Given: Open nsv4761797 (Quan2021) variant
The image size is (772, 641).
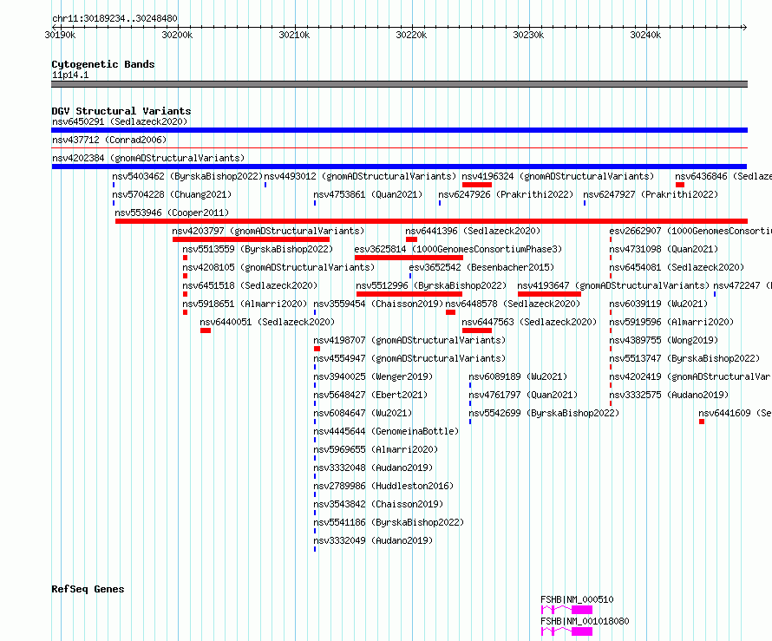Looking at the screenshot, I should (523, 395).
